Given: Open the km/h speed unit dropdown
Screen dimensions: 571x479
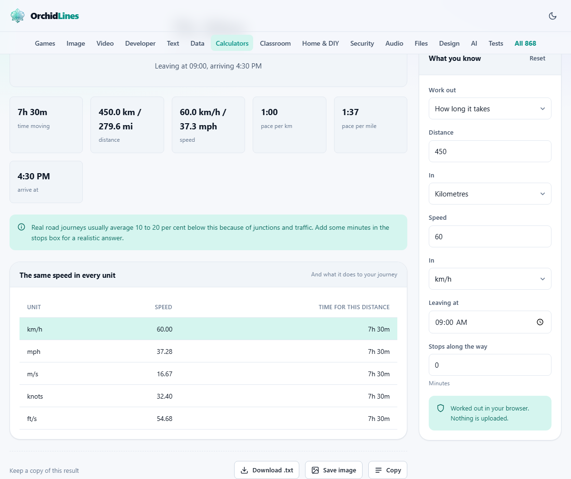Looking at the screenshot, I should point(490,279).
